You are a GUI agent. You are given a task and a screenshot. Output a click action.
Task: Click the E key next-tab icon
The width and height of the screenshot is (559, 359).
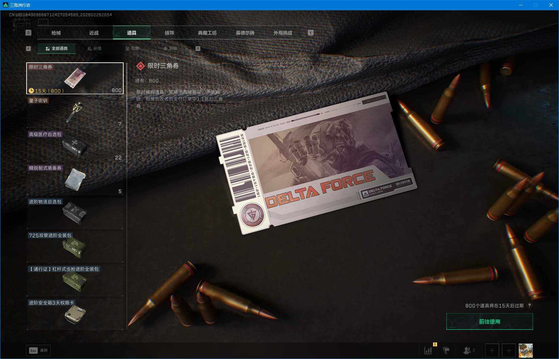click(x=311, y=33)
